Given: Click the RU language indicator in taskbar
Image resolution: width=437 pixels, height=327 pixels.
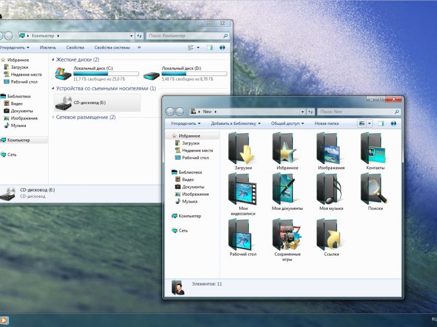Looking at the screenshot, I should point(434,319).
